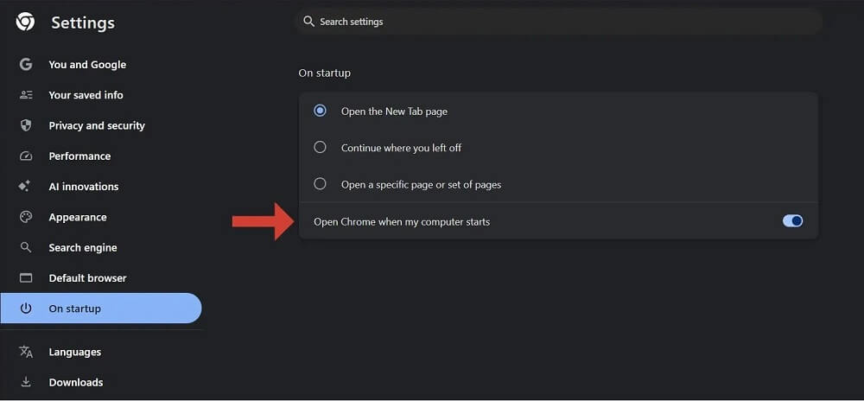Click the 'Continue where you left off' label
The width and height of the screenshot is (864, 401).
coord(401,148)
